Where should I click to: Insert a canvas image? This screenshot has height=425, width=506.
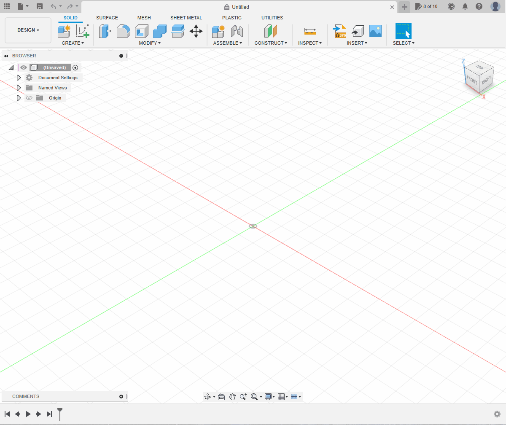coord(375,31)
